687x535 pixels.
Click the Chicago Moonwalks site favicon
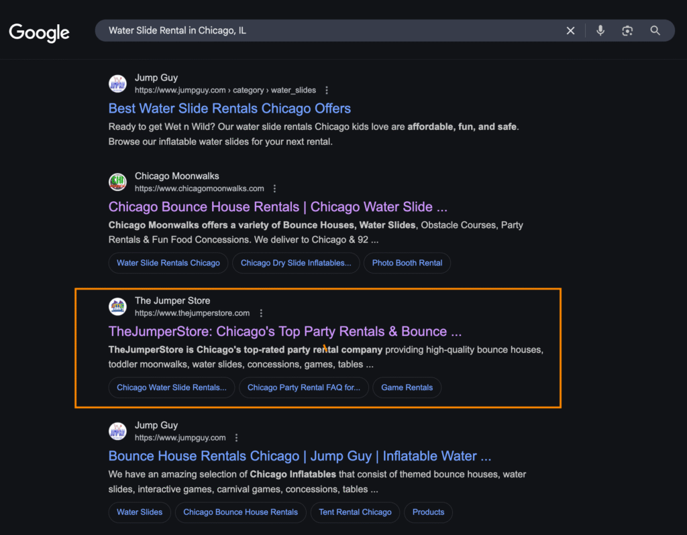[117, 182]
